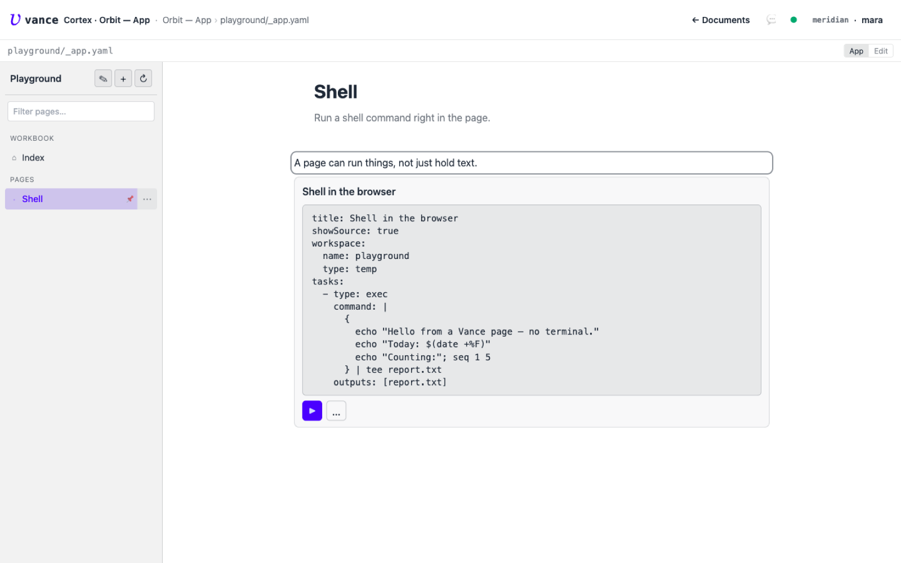Click the pin icon on the Shell page row
This screenshot has height=563, width=901.
(x=130, y=199)
